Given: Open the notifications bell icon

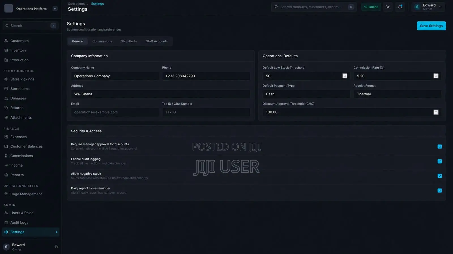Looking at the screenshot, I should [400, 7].
